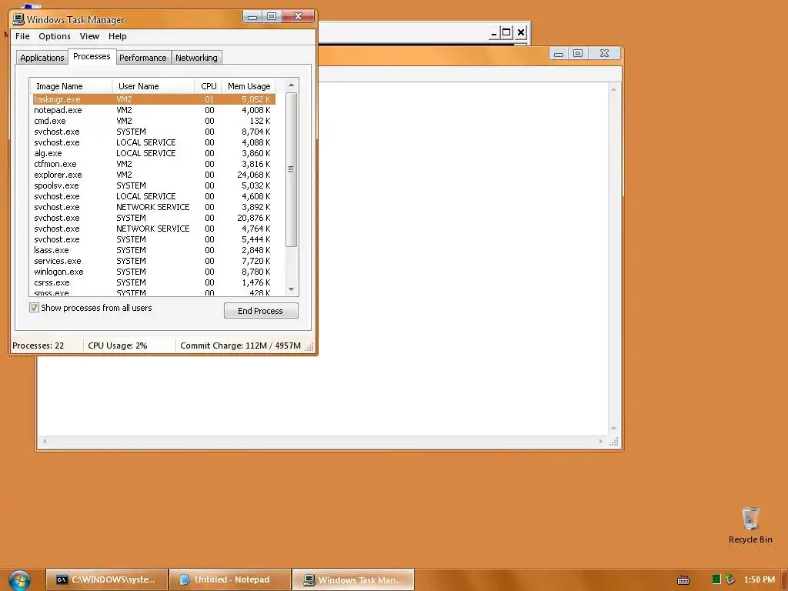The image size is (788, 591).
Task: Sort by Mem Usage column header
Action: [x=249, y=86]
